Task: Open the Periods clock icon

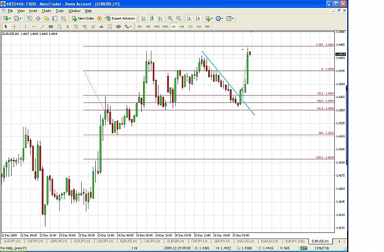Action: click(x=218, y=18)
